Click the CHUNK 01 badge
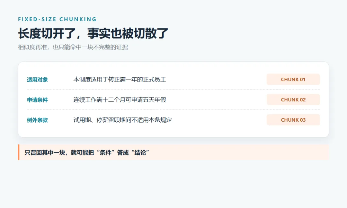347x208 pixels. pyautogui.click(x=293, y=79)
